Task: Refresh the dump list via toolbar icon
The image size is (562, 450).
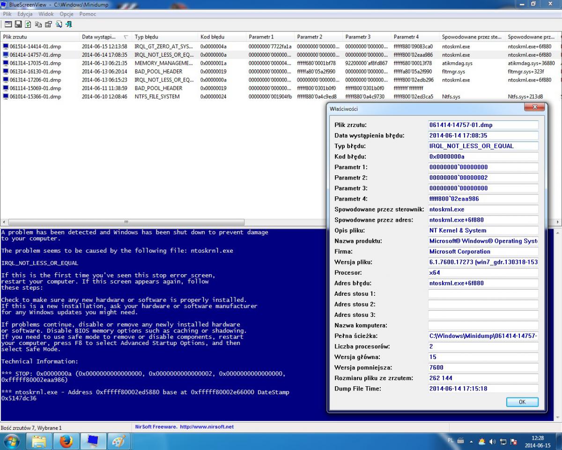Action: 28,24
